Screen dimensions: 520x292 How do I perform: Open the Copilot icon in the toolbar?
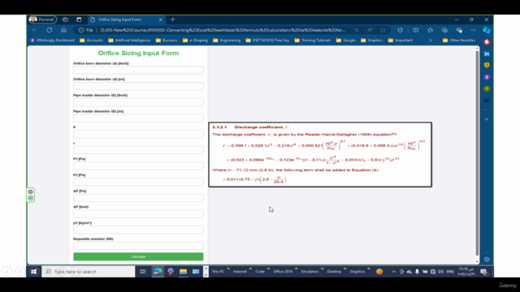[x=487, y=30]
